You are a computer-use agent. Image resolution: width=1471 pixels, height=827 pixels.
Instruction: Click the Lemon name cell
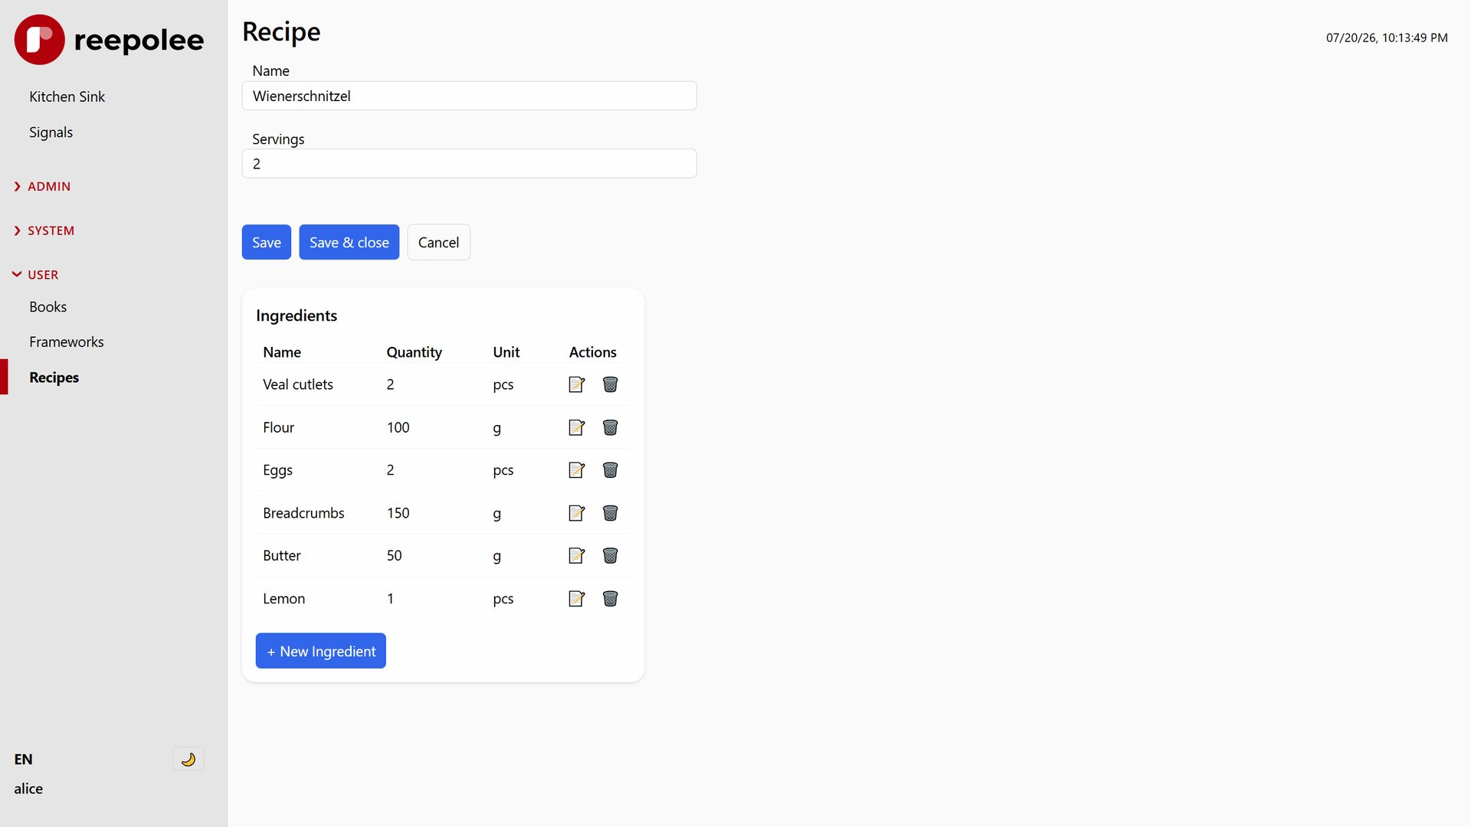[284, 599]
